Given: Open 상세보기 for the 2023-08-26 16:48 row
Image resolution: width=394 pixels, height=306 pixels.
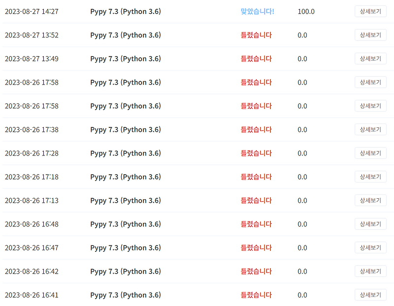Looking at the screenshot, I should pyautogui.click(x=370, y=224).
